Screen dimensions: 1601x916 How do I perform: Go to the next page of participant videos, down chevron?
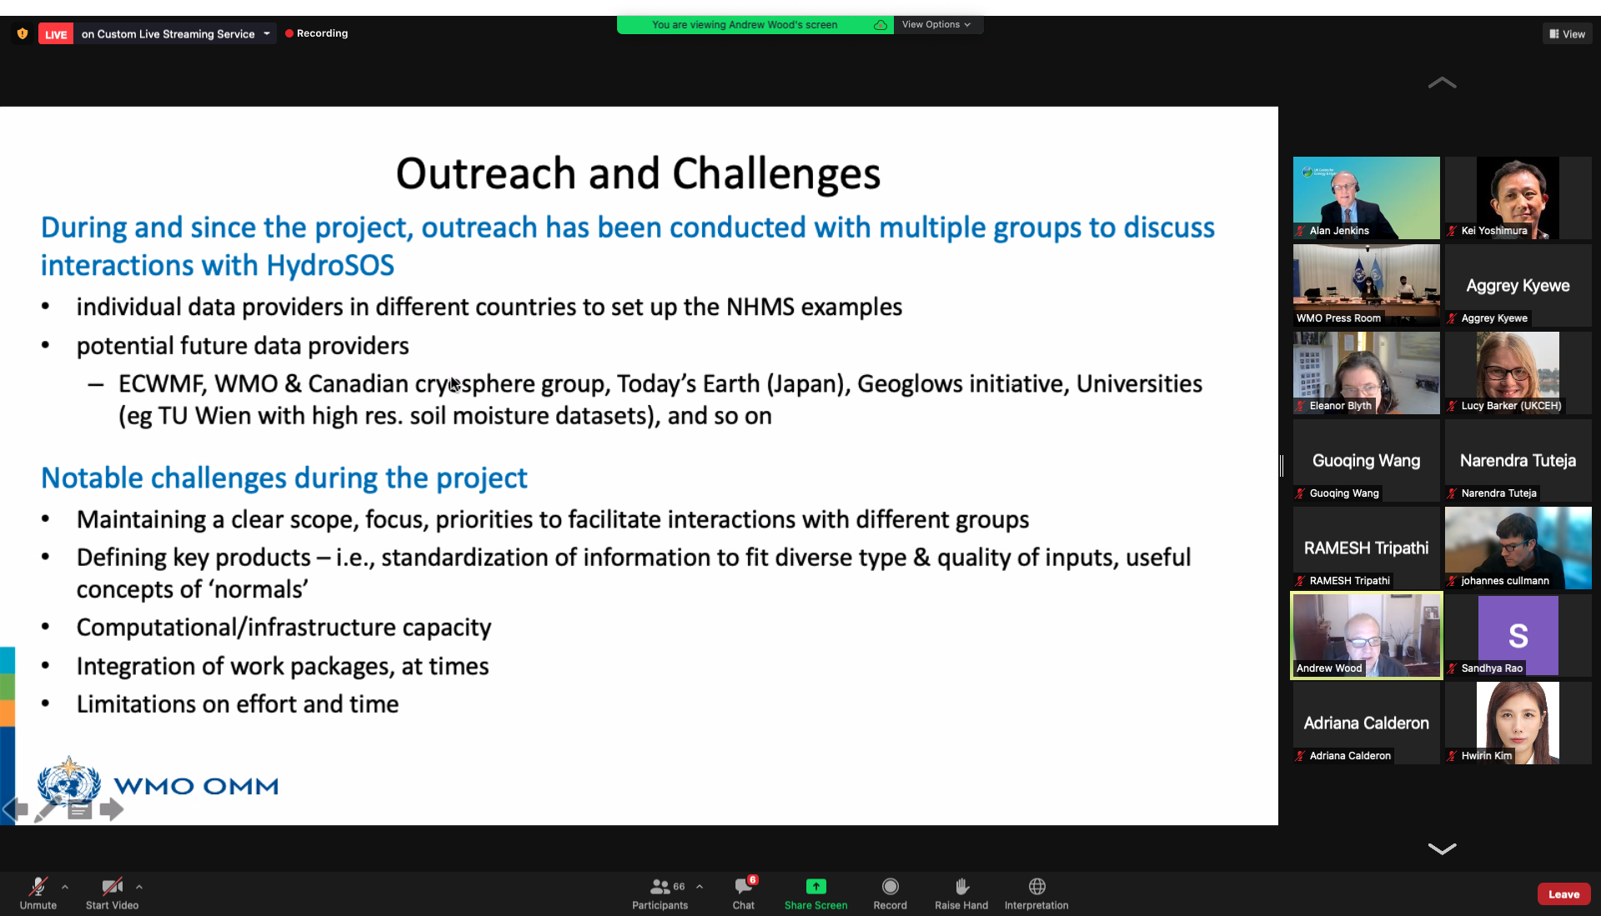click(1442, 848)
